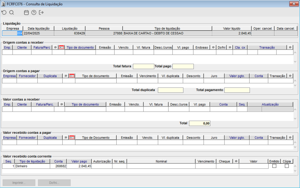Expand columns after Transação in Valor recebido contas a pagar

click(x=290, y=138)
